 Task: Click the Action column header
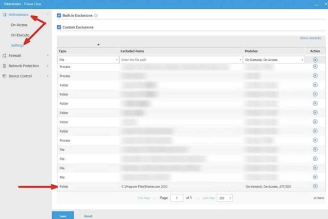(315, 51)
